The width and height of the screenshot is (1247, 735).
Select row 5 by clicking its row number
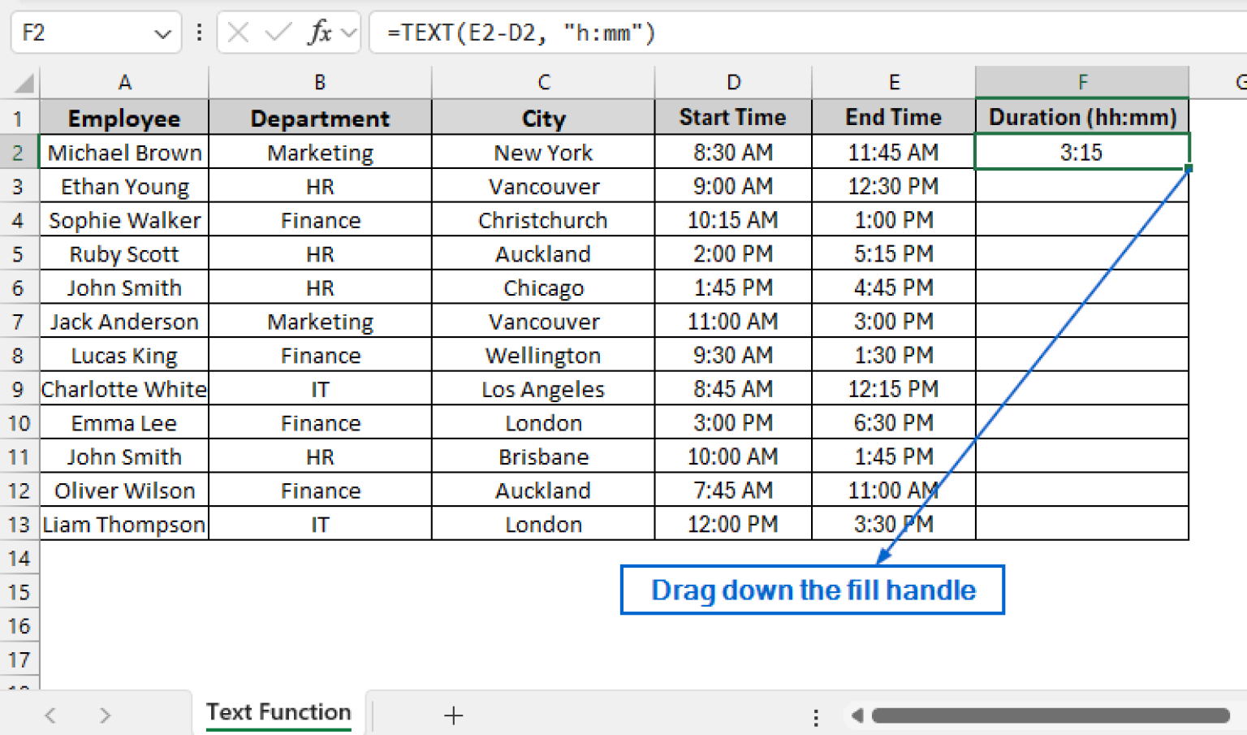(19, 253)
